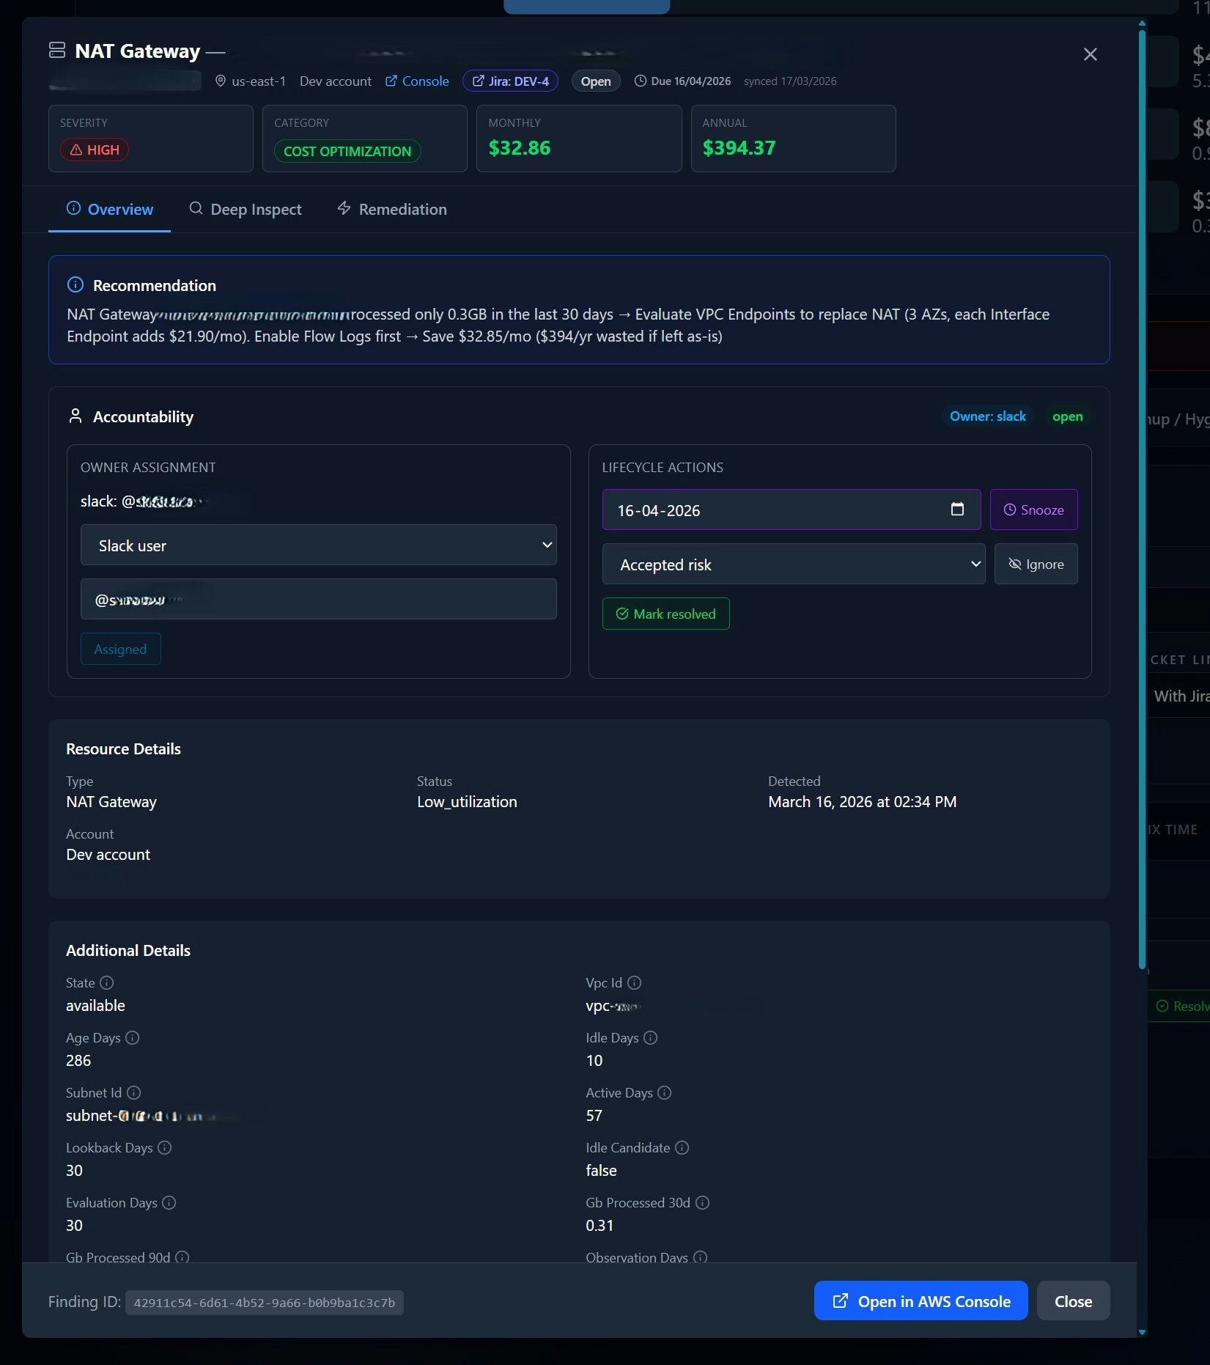The image size is (1210, 1365).
Task: Click info icon next to Vpc Id
Action: pyautogui.click(x=635, y=983)
